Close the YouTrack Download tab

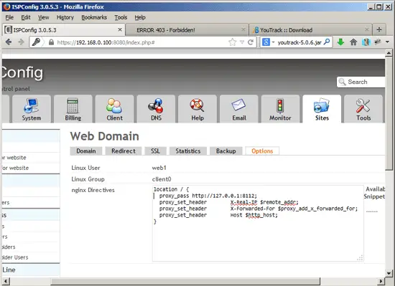(367, 29)
